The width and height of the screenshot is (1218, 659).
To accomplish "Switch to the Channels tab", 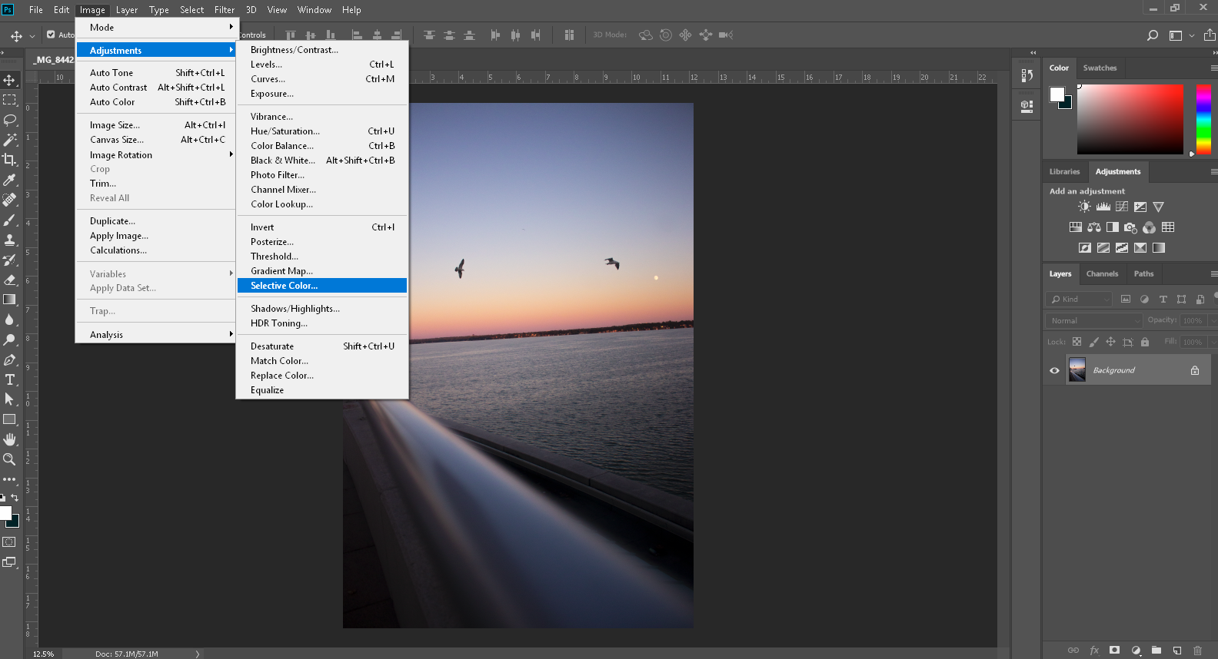I will 1102,273.
